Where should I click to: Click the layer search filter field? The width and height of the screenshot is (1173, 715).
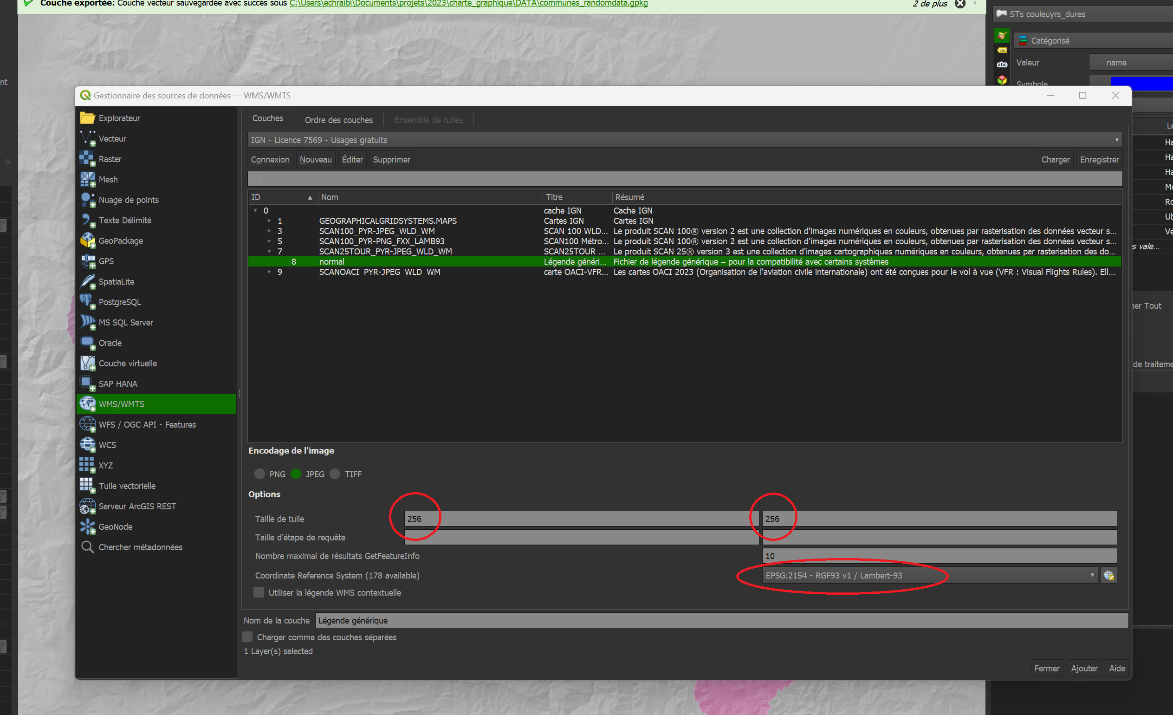(x=685, y=179)
